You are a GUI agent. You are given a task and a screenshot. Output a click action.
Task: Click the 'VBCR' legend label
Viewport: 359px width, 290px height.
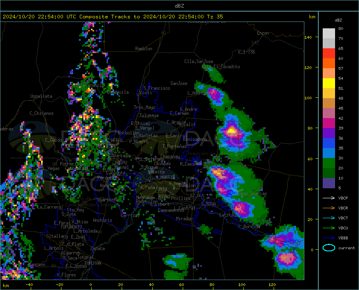pos(343,208)
